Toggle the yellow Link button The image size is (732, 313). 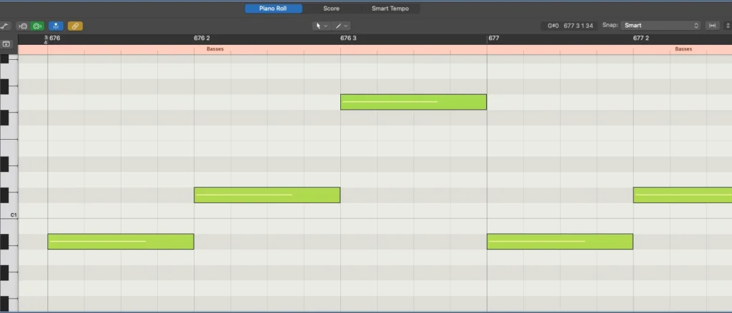(75, 26)
